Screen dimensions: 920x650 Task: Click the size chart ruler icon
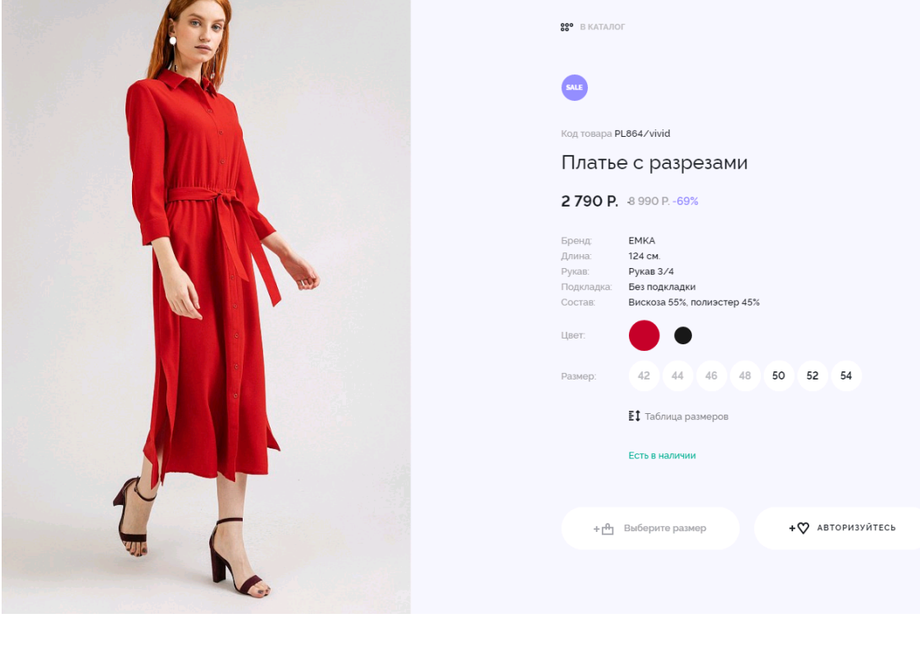pos(634,416)
